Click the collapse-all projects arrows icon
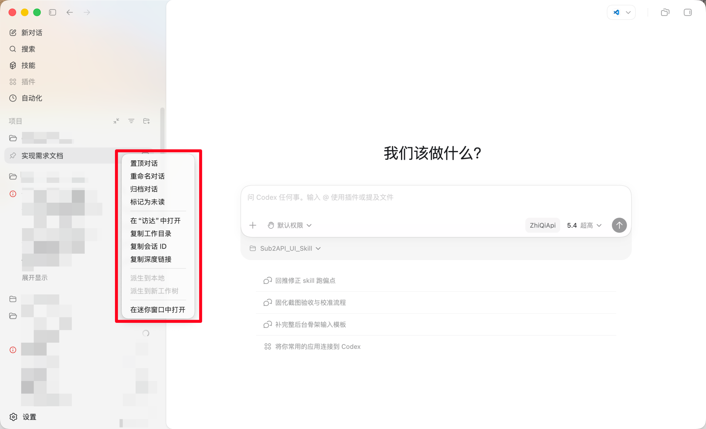 click(x=116, y=121)
